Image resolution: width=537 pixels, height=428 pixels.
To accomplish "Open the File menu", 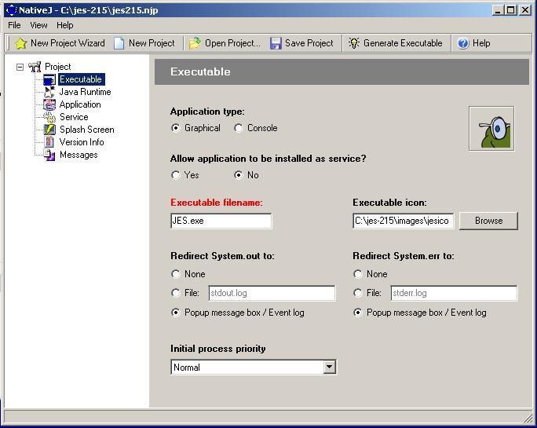I will click(14, 25).
